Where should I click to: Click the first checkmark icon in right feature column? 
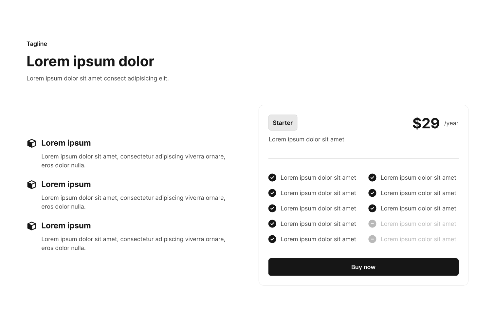372,178
